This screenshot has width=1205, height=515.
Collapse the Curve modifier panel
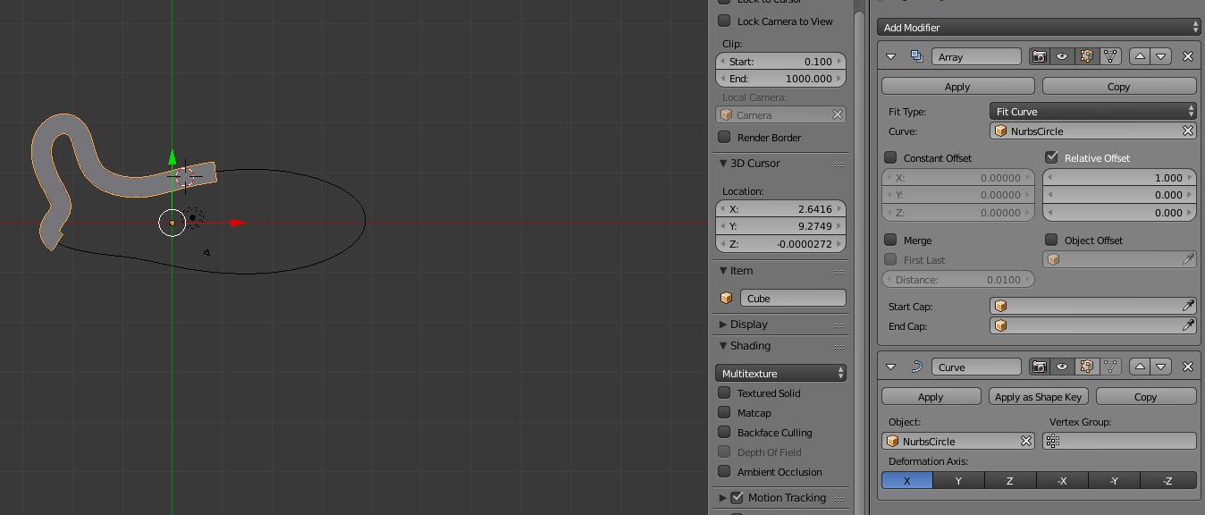[890, 367]
